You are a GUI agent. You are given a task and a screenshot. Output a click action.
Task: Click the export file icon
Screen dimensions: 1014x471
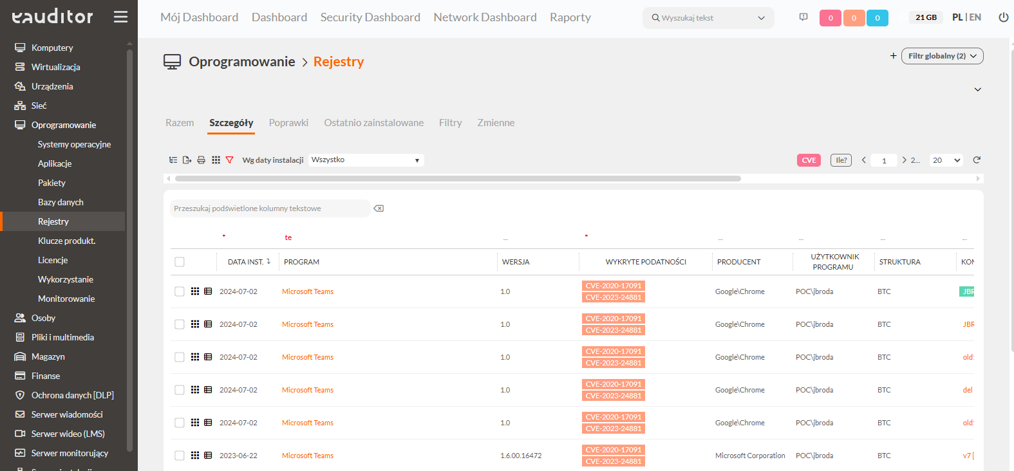pyautogui.click(x=187, y=160)
